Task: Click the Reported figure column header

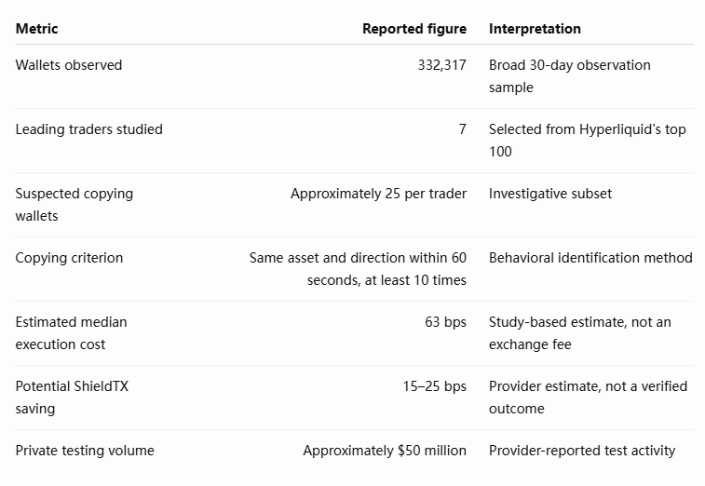Action: pos(414,29)
